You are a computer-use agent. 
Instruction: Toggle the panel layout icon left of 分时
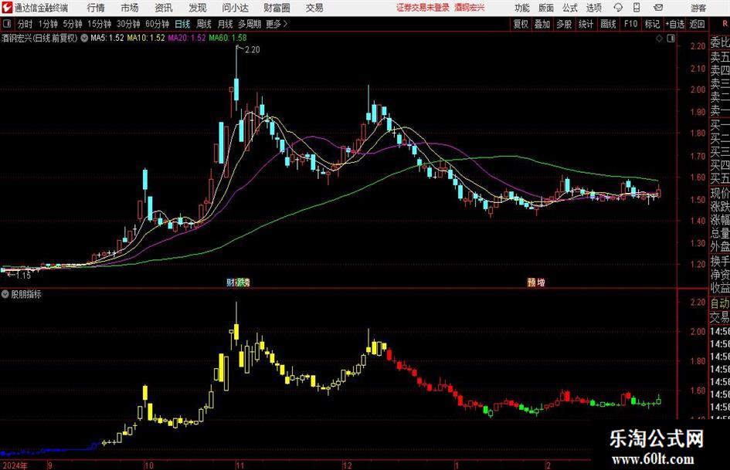point(6,24)
